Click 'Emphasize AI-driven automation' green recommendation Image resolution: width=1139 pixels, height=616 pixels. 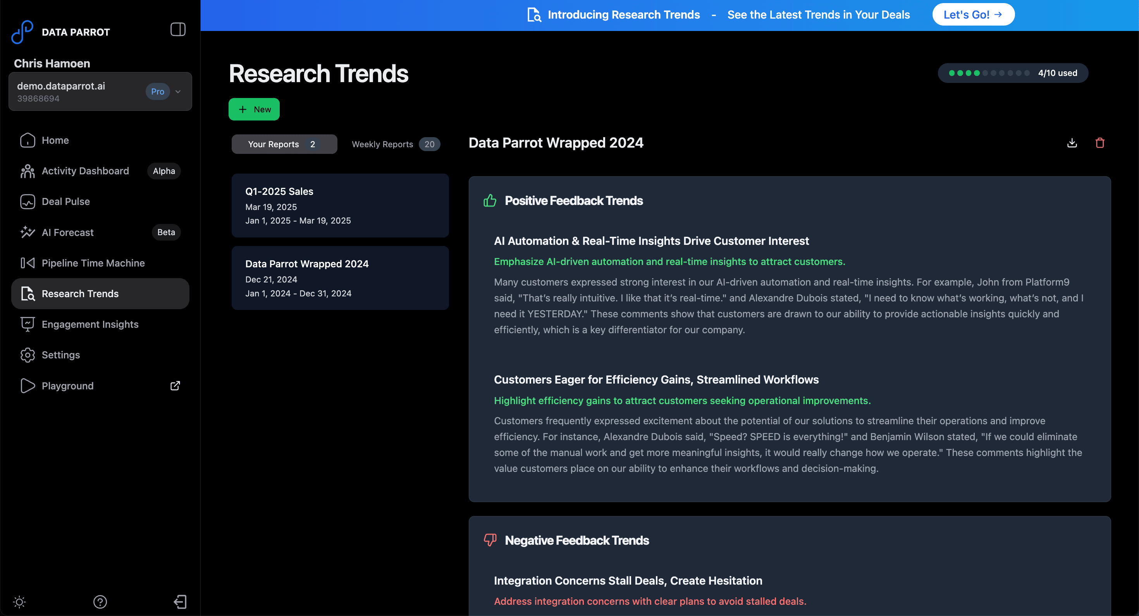pyautogui.click(x=669, y=262)
